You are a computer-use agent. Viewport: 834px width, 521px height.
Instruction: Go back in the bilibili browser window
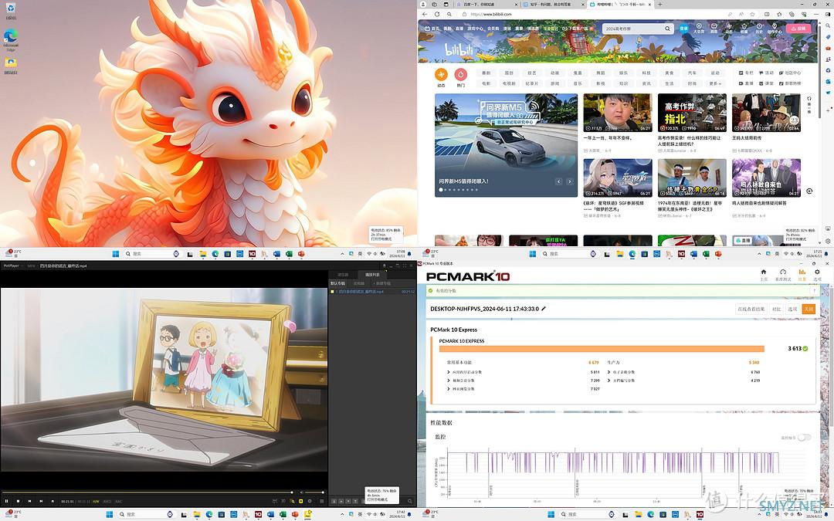425,15
